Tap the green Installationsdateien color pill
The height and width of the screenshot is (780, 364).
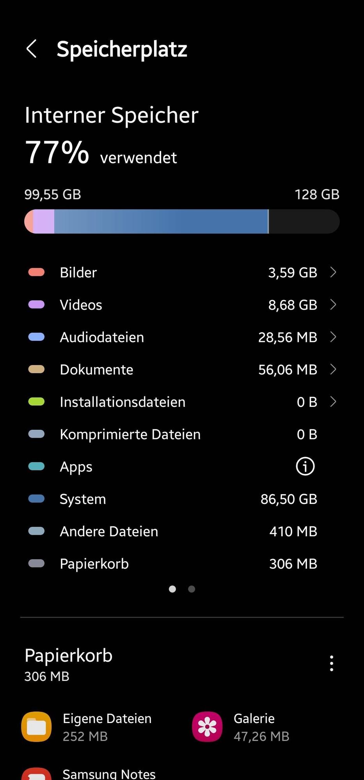(36, 402)
